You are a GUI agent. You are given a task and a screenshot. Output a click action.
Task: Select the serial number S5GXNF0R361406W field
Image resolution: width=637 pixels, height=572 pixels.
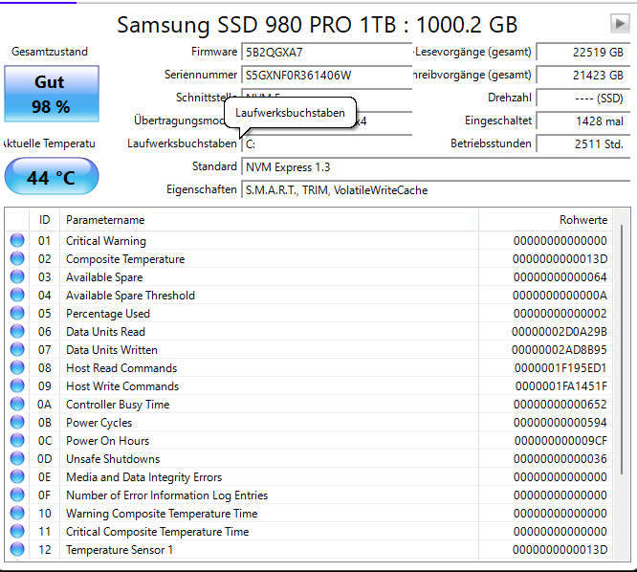pos(326,76)
